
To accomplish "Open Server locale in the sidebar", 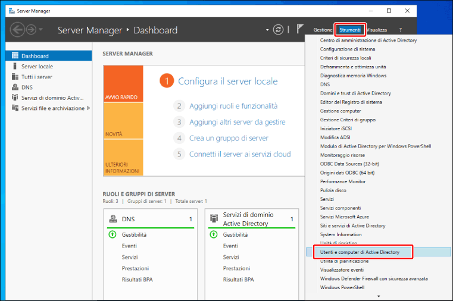I will [x=37, y=67].
